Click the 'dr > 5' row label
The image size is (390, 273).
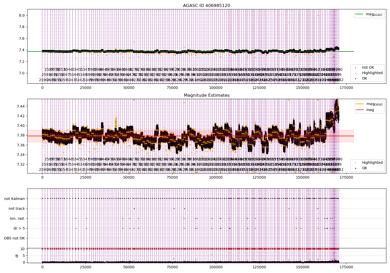click(19, 228)
